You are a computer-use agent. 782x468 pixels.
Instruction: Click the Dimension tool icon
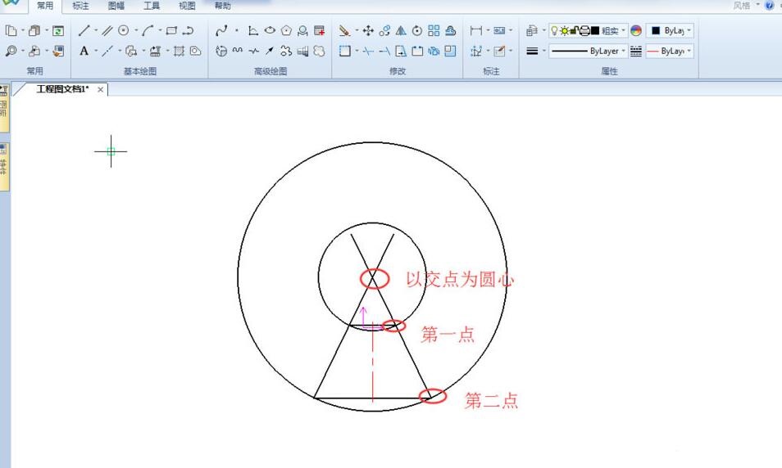click(x=475, y=30)
